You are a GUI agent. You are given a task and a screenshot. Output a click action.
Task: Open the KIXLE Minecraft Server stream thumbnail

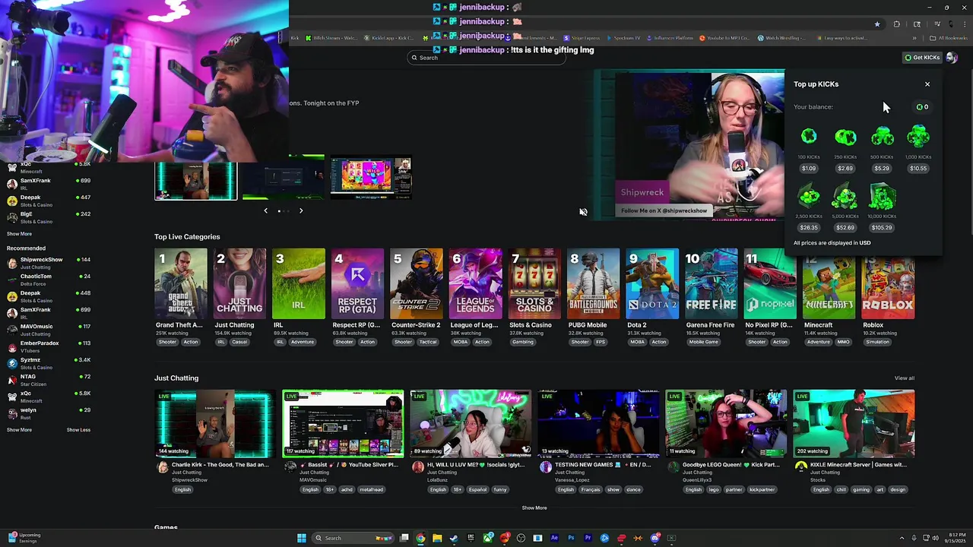coord(854,424)
